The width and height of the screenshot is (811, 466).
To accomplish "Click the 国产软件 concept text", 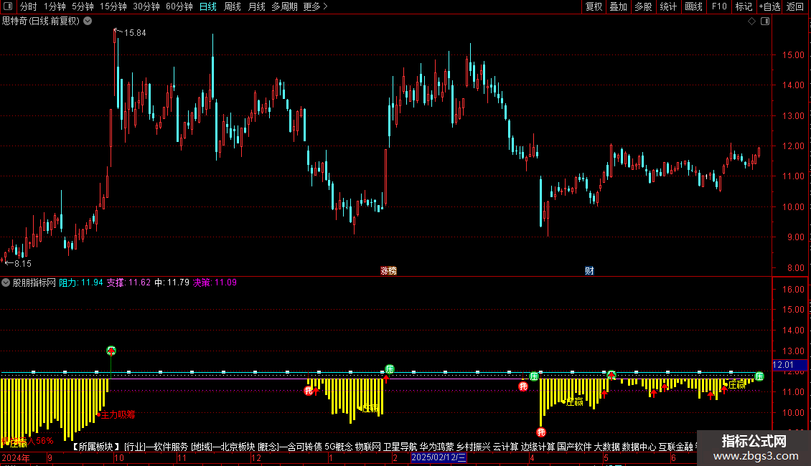I will [574, 447].
